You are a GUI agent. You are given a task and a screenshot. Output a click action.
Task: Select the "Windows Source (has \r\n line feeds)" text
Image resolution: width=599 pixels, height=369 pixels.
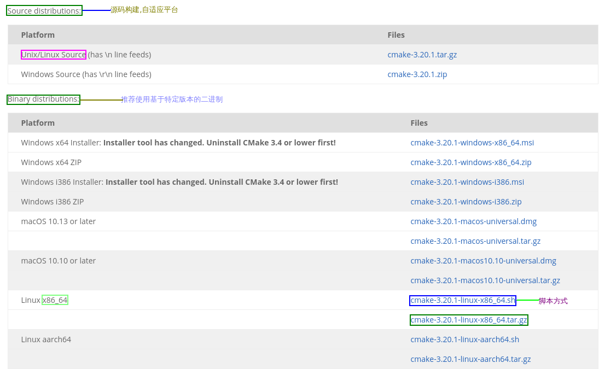coord(86,74)
